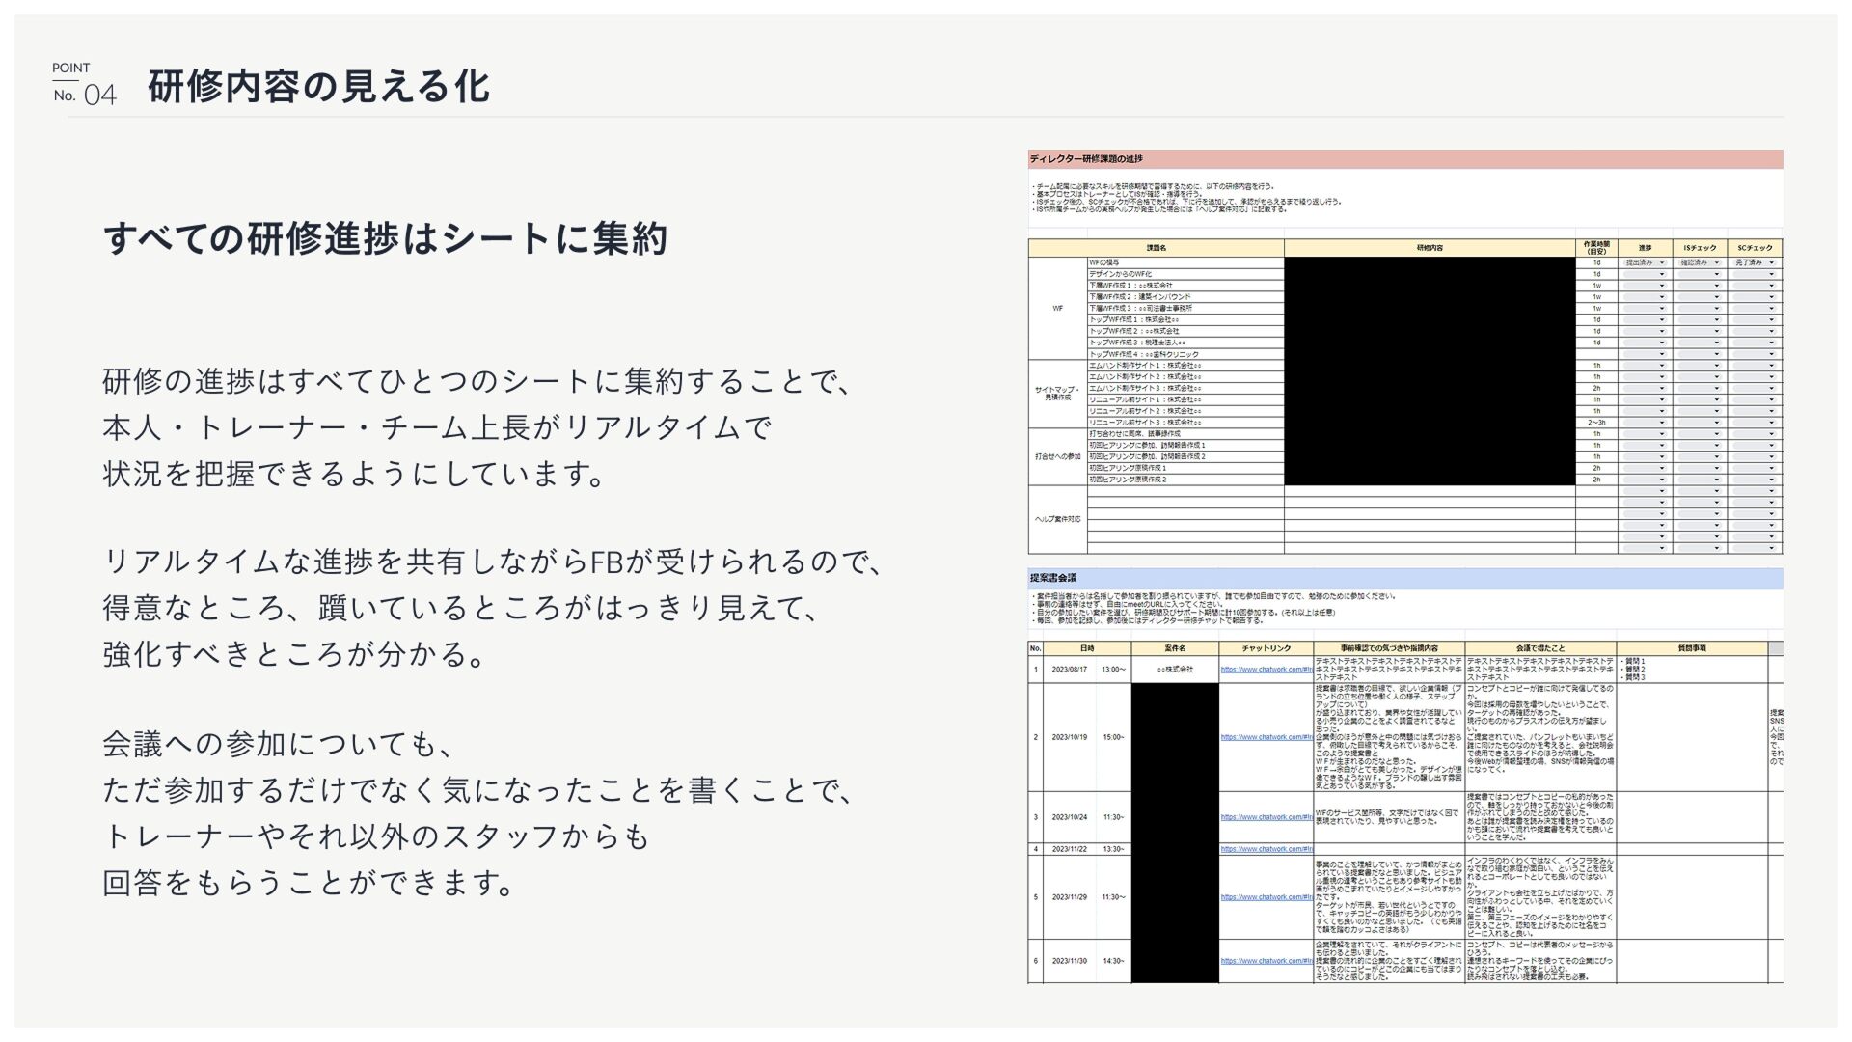Select the ◦◦株式会社 案件名 cell
The width and height of the screenshot is (1852, 1042).
tap(1175, 670)
